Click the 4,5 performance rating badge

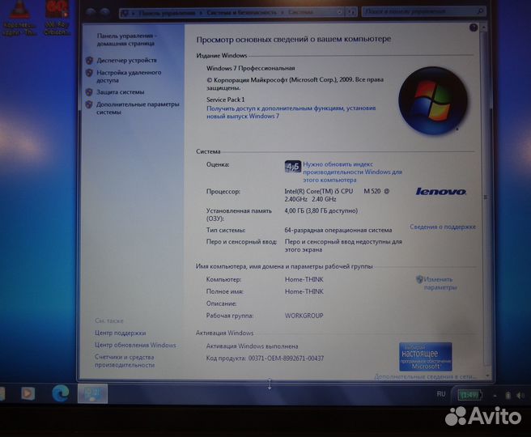[292, 167]
